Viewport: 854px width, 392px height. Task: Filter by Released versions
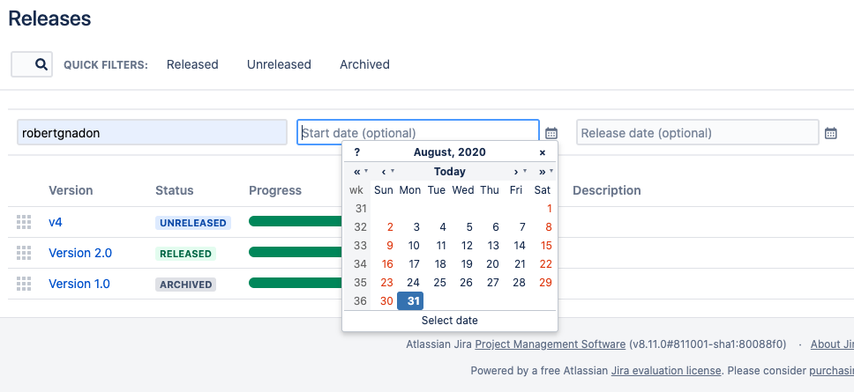pos(192,64)
